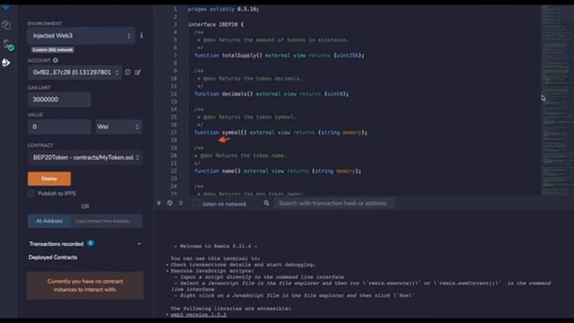Click the 'Welcome to Remix' terminal line

(215, 247)
